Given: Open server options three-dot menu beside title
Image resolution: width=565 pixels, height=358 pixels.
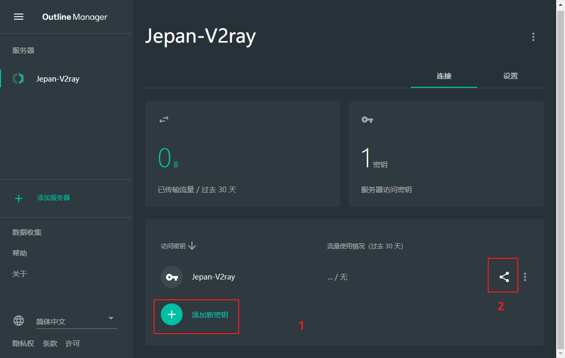Looking at the screenshot, I should [533, 37].
